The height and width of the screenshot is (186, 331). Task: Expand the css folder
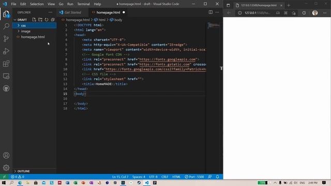coord(35,25)
